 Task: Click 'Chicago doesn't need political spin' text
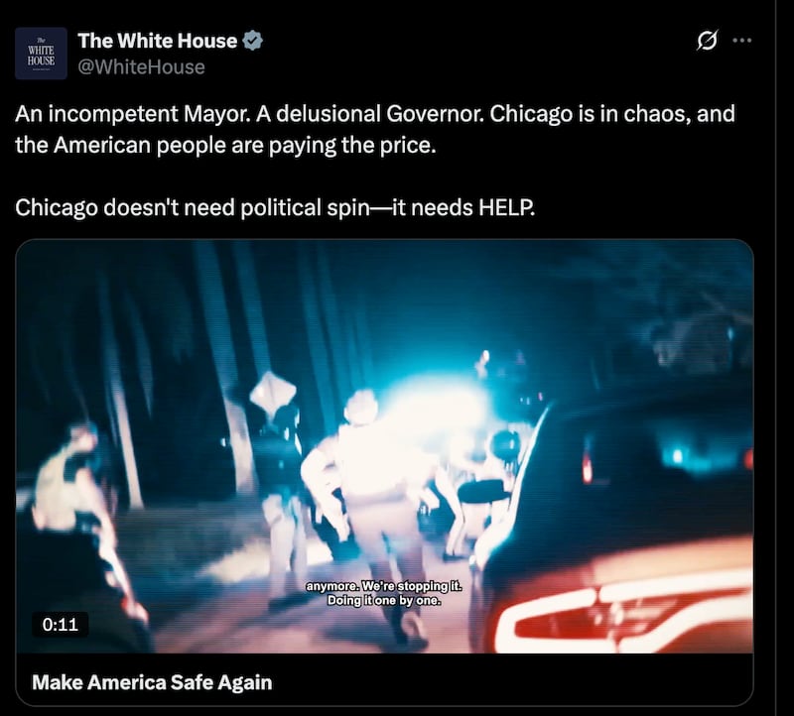193,207
